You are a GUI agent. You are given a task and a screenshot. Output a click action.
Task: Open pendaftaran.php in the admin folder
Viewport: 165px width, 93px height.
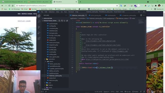[55, 66]
